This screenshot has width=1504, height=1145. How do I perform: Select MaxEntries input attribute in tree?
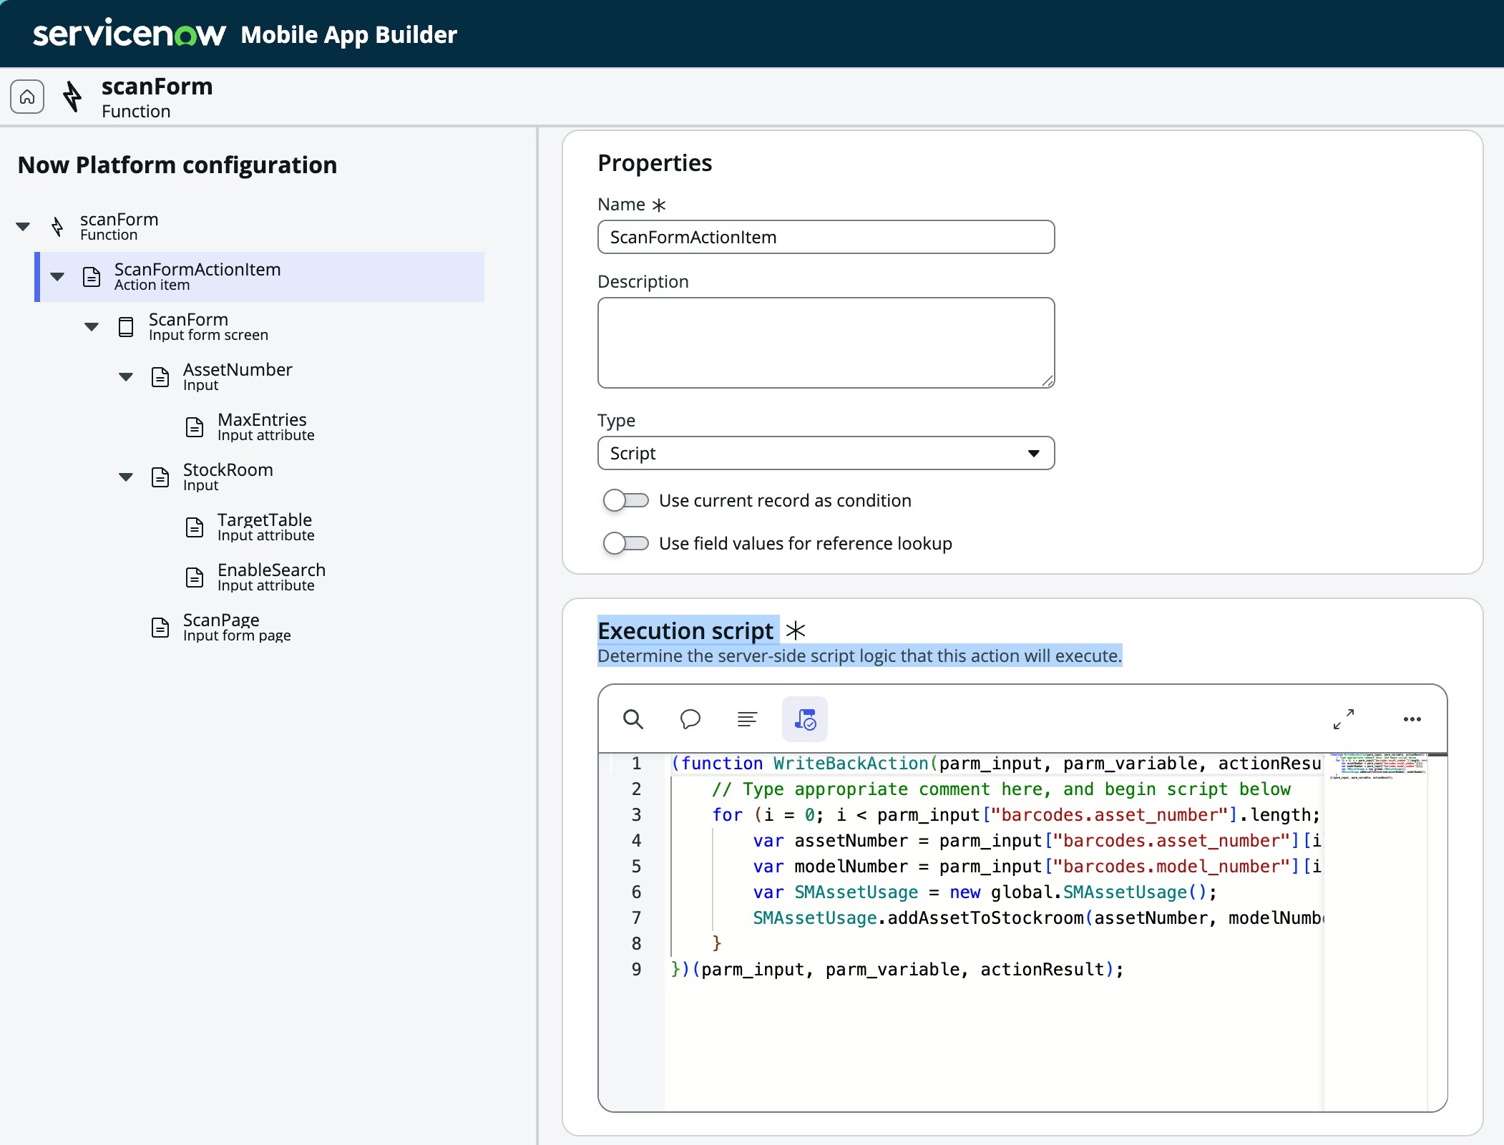[x=265, y=427]
